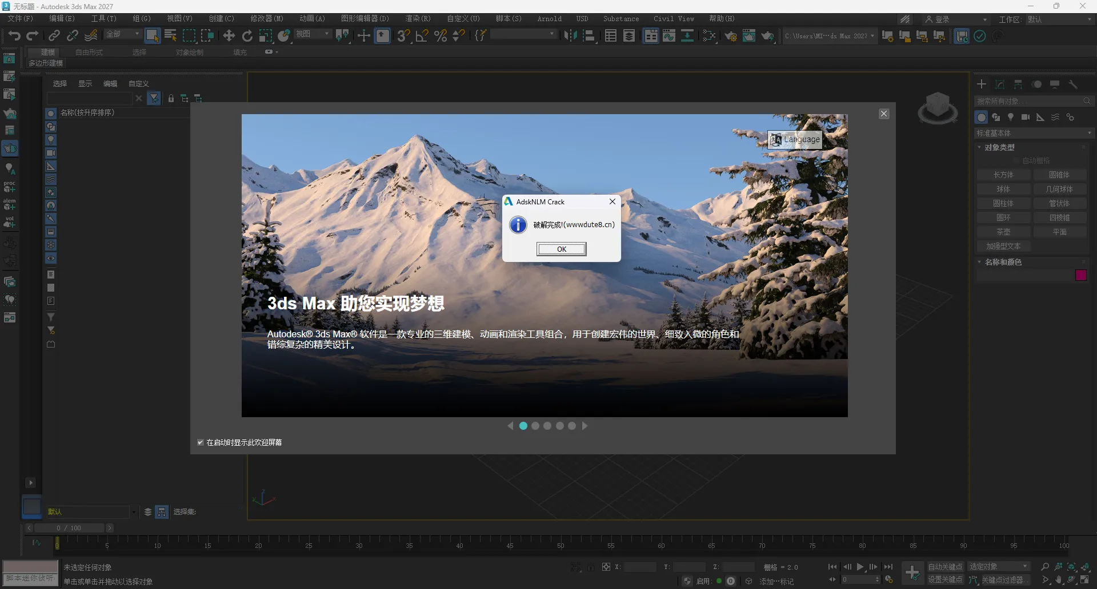Toggle the 3D Snaps button
This screenshot has width=1097, height=589.
404,36
